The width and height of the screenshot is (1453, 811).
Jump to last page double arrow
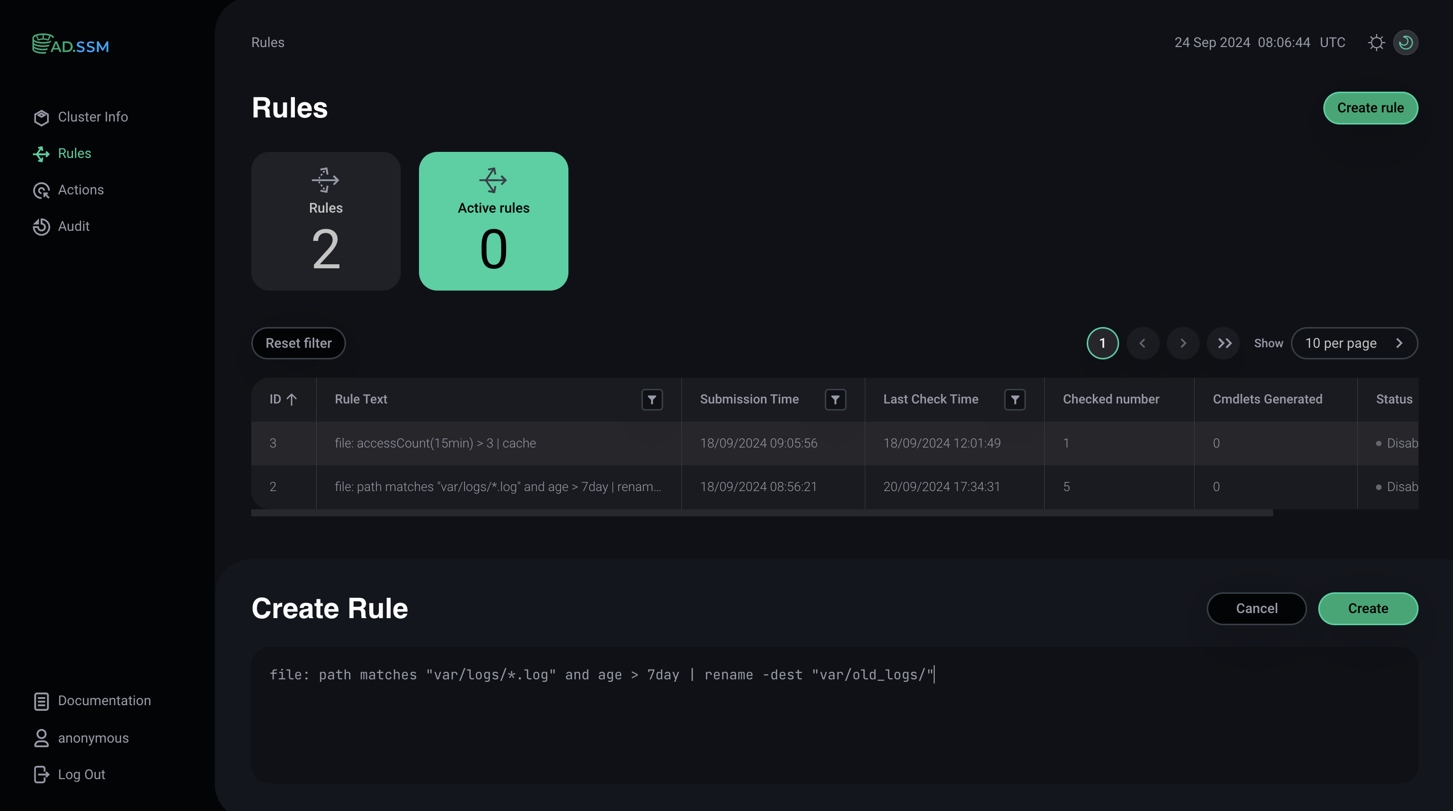point(1223,343)
